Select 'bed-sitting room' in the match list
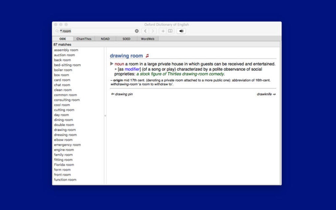The width and height of the screenshot is (336, 210). 67,65
